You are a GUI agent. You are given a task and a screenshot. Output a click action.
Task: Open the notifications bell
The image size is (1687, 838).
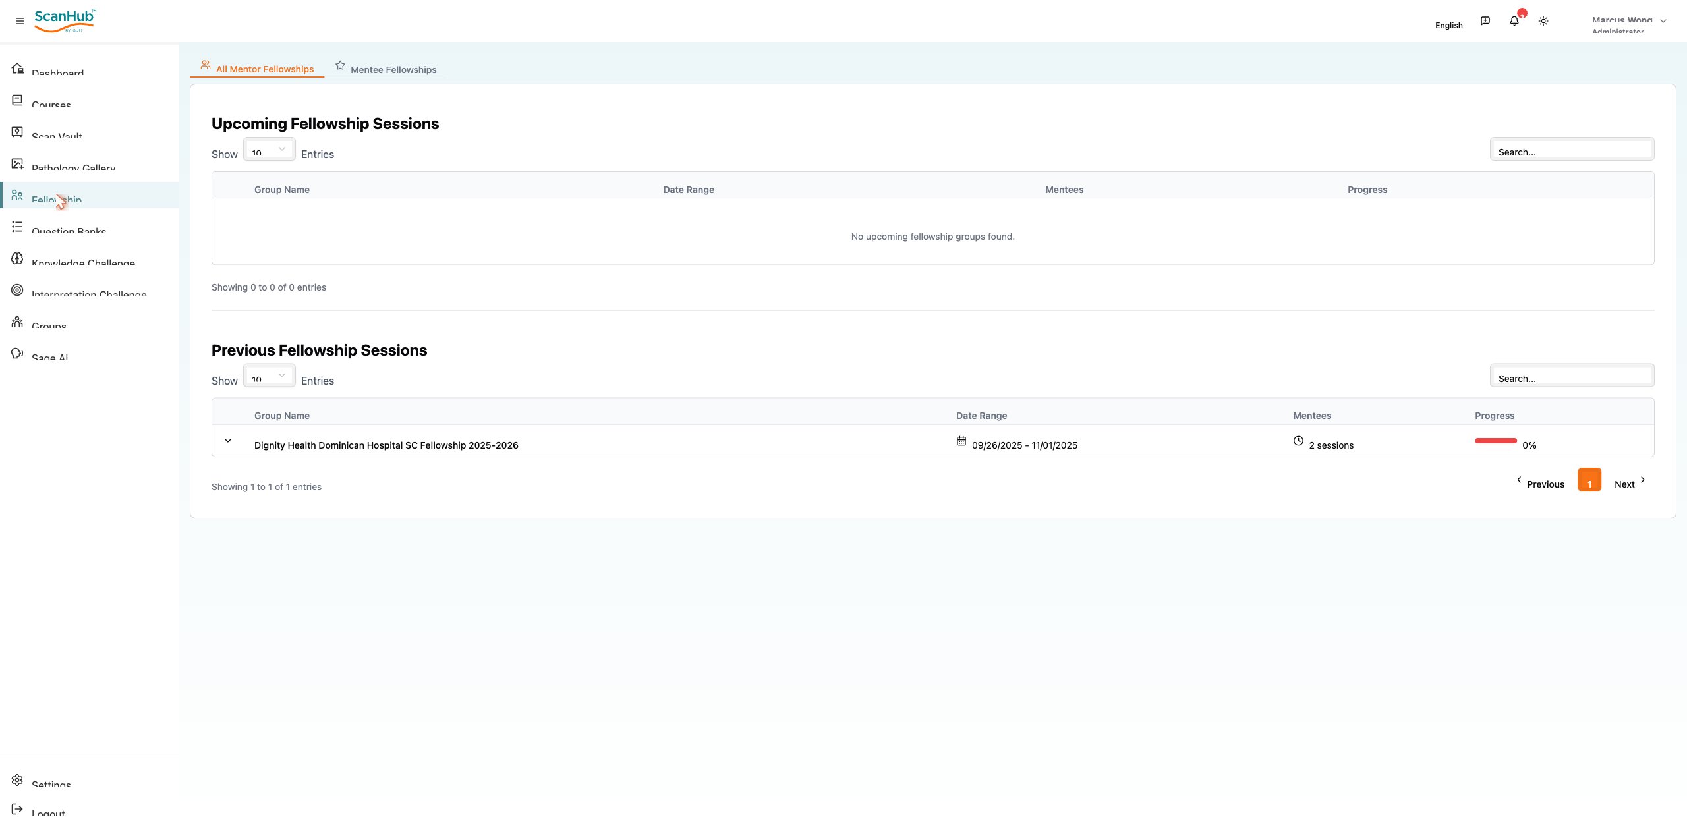tap(1514, 21)
